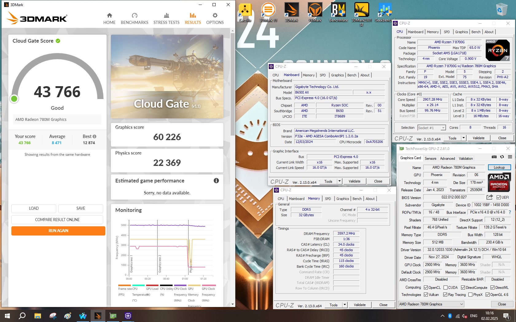Click the GPU-Z BIOS export share icon
The image size is (516, 322).
click(490, 197)
